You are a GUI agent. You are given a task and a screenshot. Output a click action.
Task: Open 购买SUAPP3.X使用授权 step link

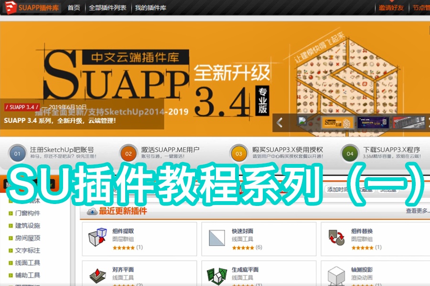click(x=288, y=150)
